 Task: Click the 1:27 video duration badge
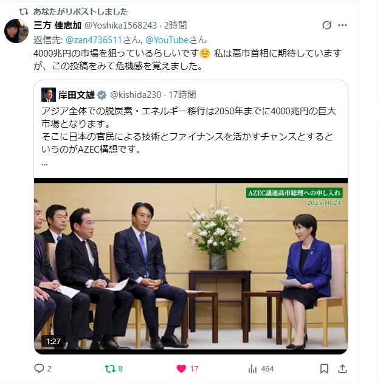pos(54,341)
